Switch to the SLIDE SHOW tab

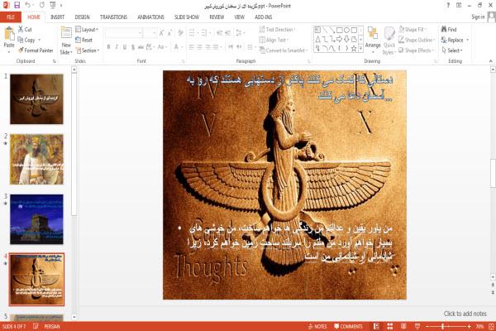point(187,17)
